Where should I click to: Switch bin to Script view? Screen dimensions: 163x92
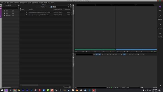coord(55,7)
